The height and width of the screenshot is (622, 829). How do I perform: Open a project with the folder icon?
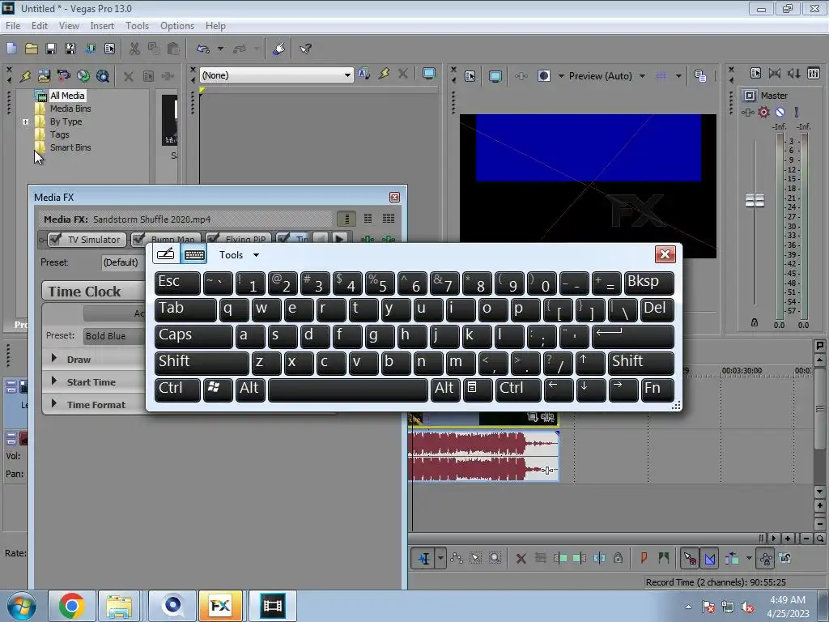pos(32,49)
